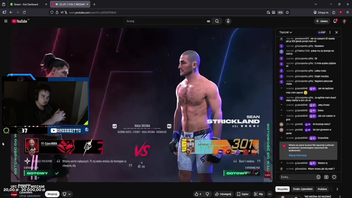Screen dimensions: 352x198
Task: Open the chat more options menu
Action: click(x=330, y=32)
